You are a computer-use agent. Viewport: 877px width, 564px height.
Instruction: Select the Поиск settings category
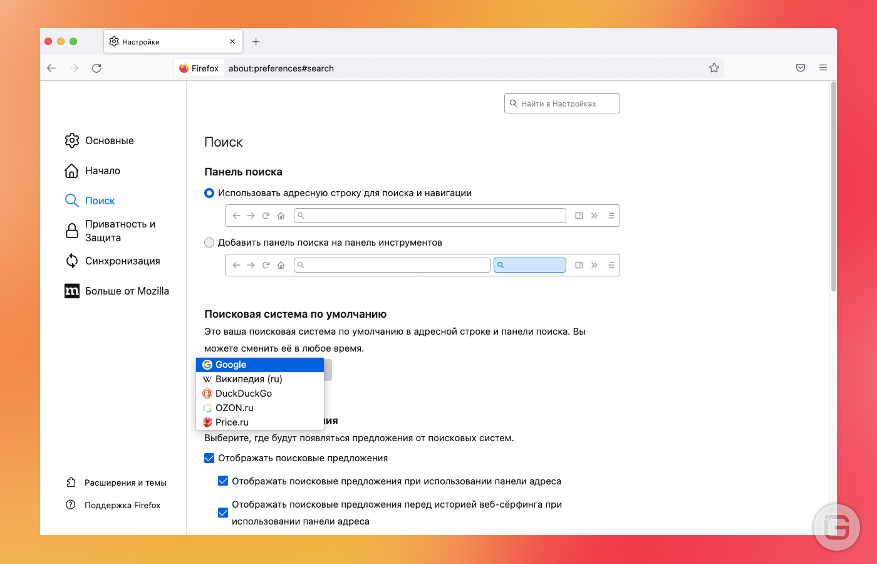(x=90, y=201)
